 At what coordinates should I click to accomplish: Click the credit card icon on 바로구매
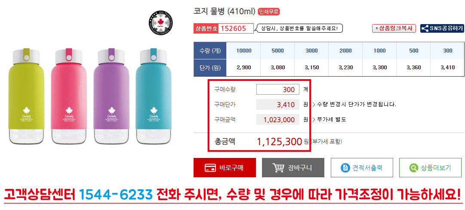(210, 167)
